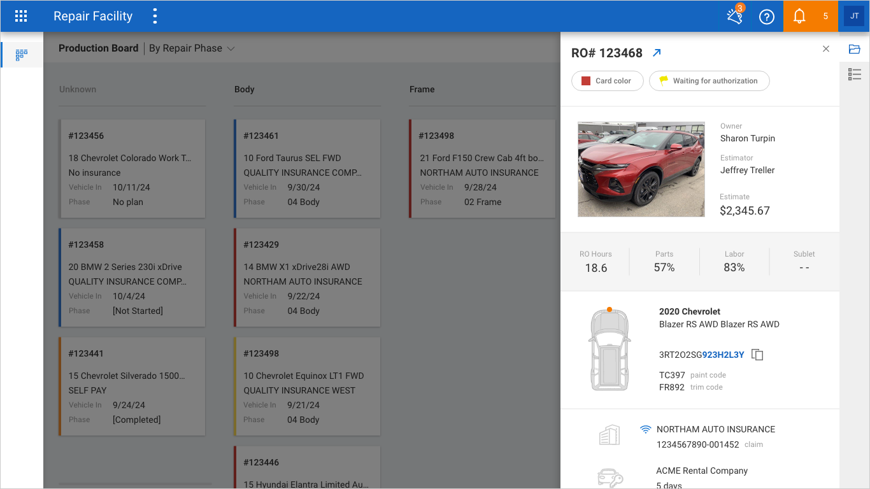Open card #123429 BMW X1
870x489 pixels.
tap(308, 278)
